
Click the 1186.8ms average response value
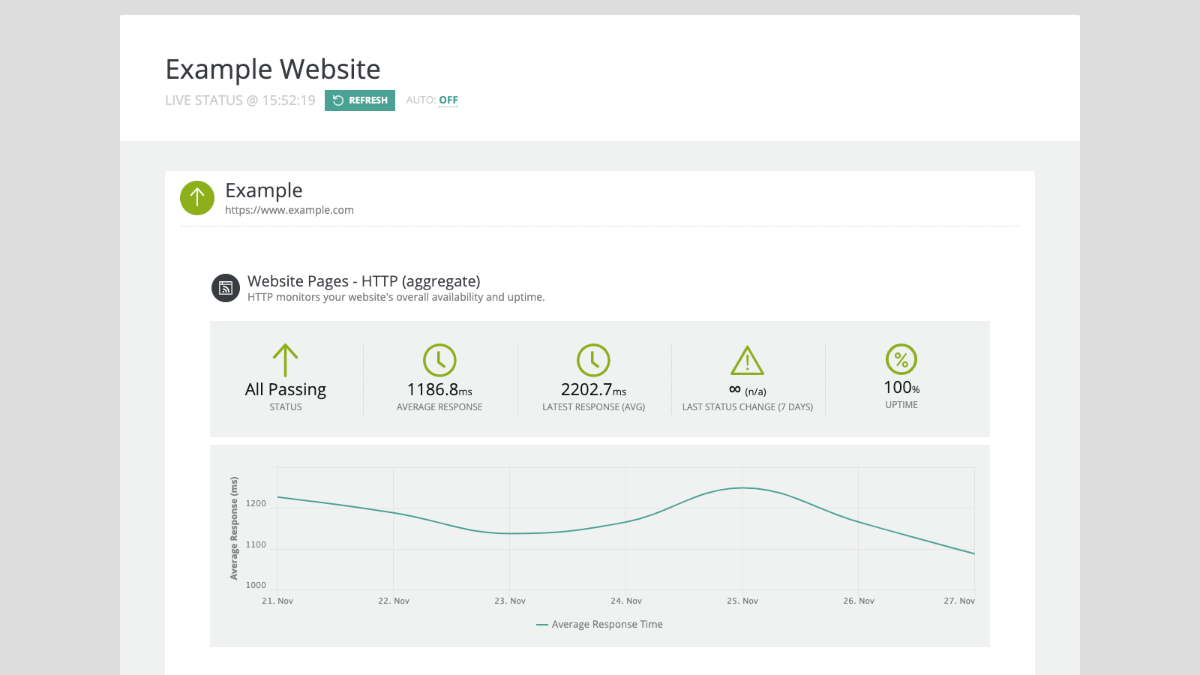pyautogui.click(x=439, y=390)
